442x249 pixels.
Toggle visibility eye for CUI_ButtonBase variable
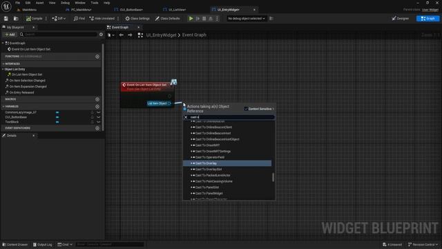pyautogui.click(x=98, y=117)
